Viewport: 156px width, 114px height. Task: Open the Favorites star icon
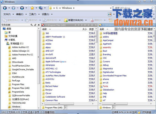32,8
